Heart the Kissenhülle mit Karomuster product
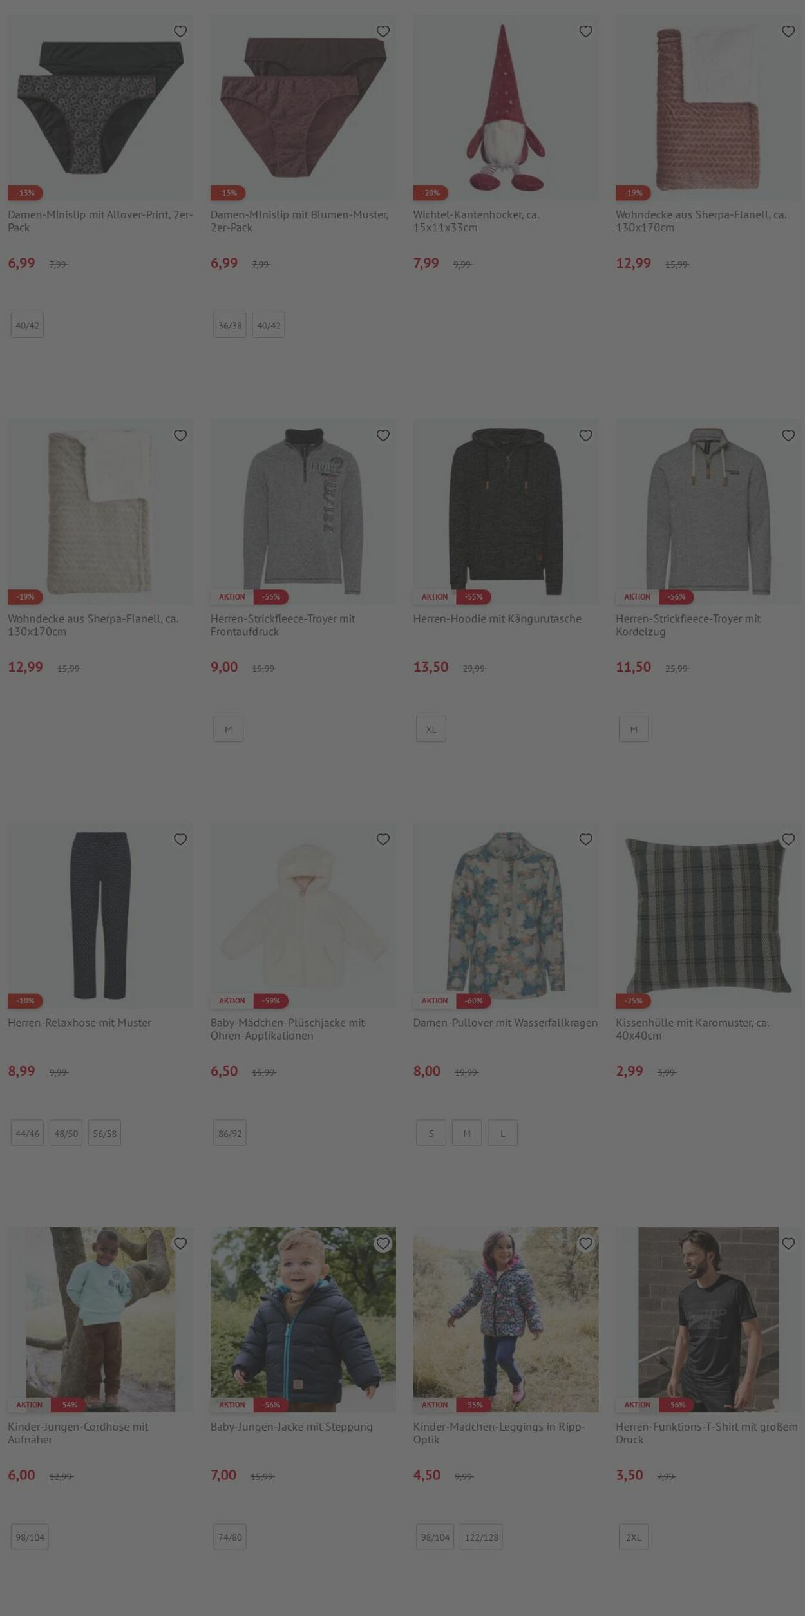Image resolution: width=805 pixels, height=1616 pixels. pyautogui.click(x=788, y=839)
